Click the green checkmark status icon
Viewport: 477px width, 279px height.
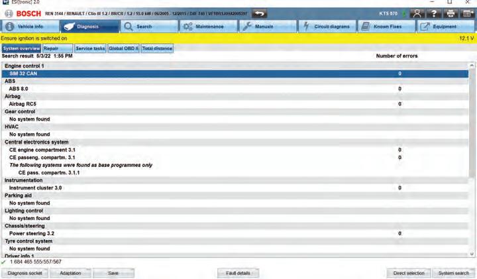pyautogui.click(x=3, y=262)
